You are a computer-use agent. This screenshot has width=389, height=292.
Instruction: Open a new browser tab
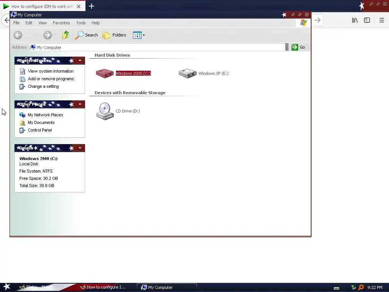91,6
